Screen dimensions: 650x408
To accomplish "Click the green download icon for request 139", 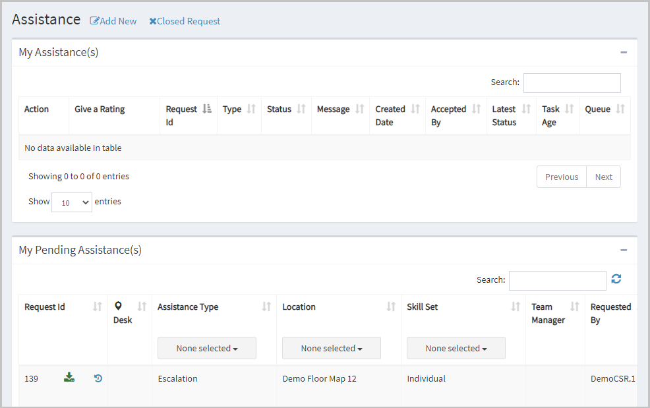I will click(69, 377).
